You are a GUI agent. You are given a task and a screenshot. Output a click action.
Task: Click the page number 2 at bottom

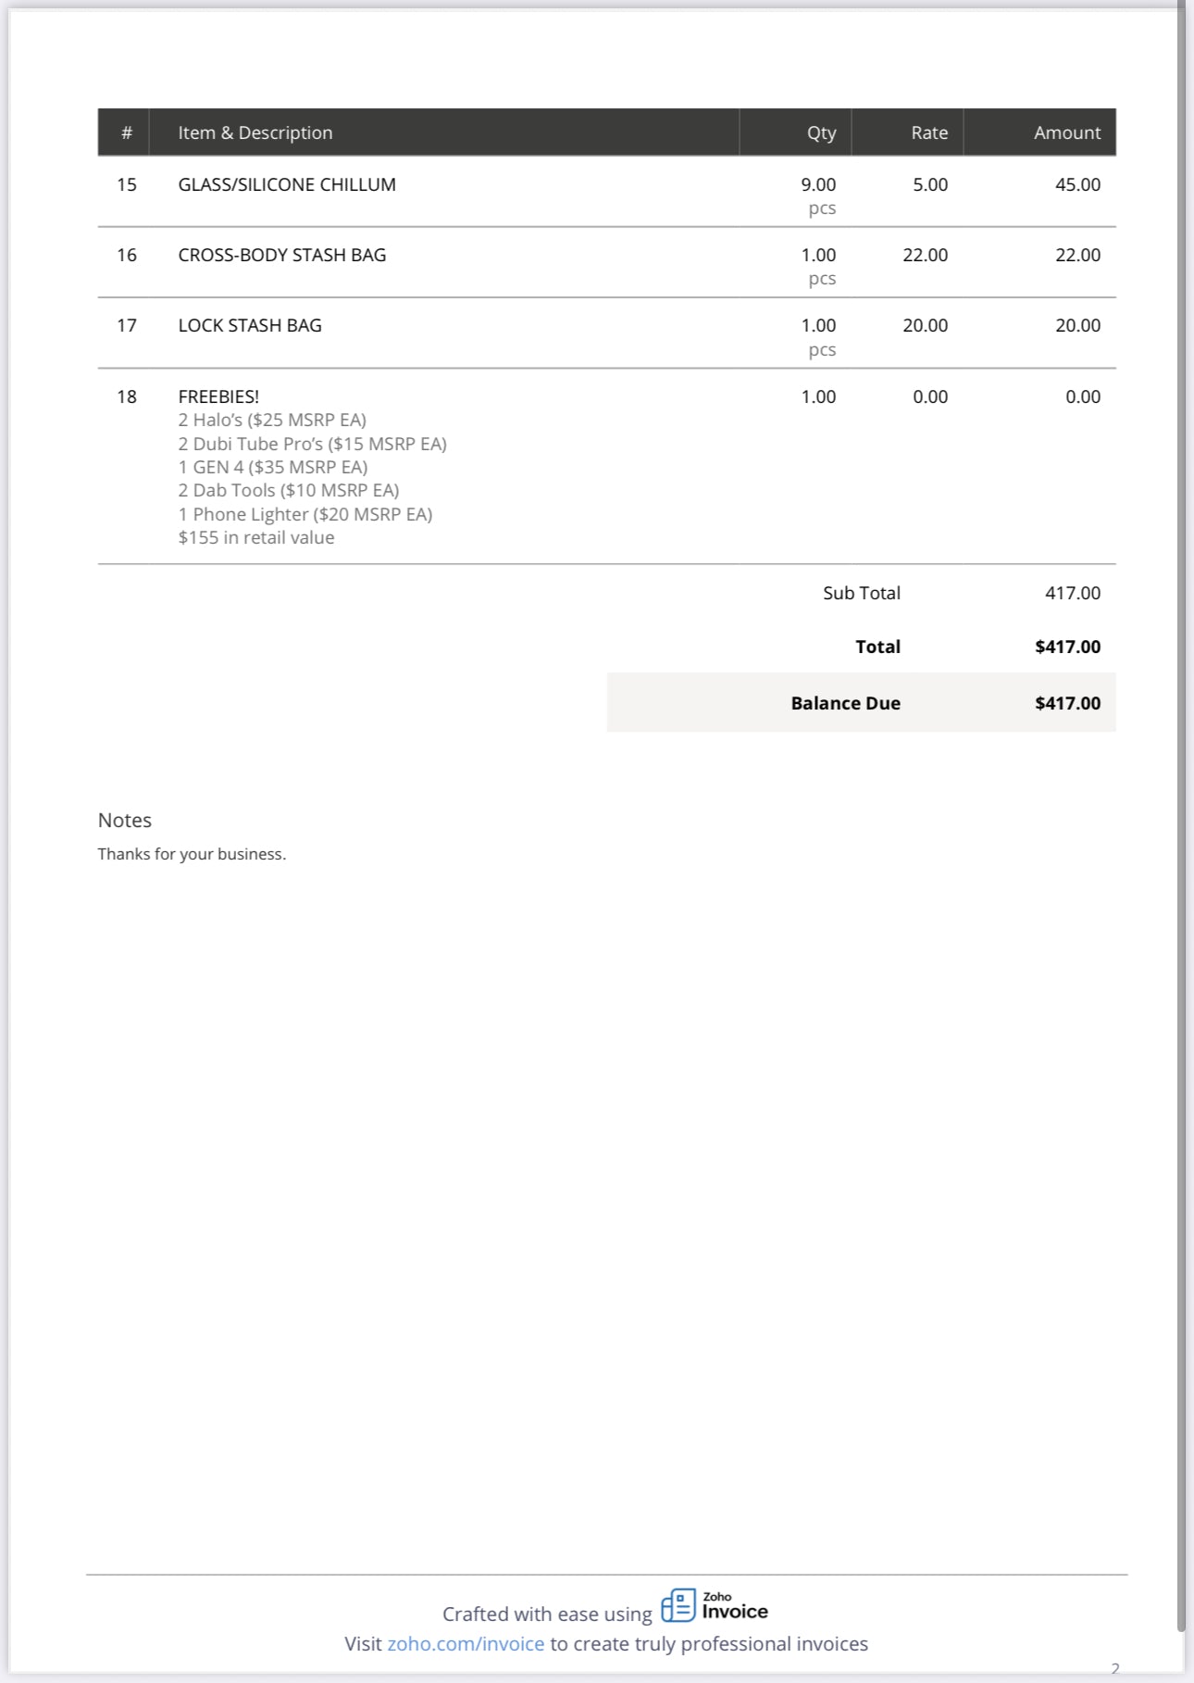[1114, 1668]
